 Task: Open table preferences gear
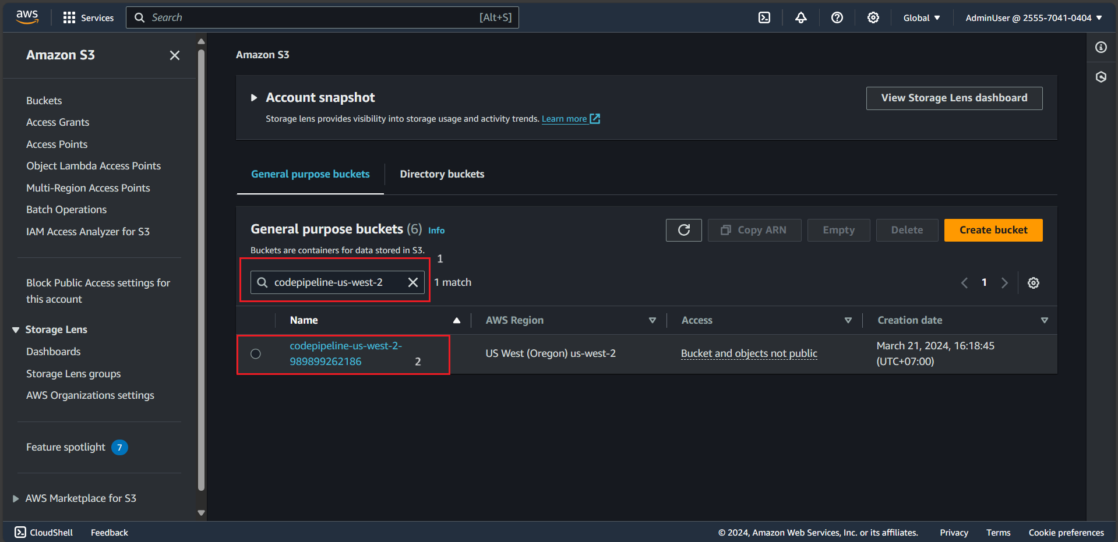coord(1034,283)
